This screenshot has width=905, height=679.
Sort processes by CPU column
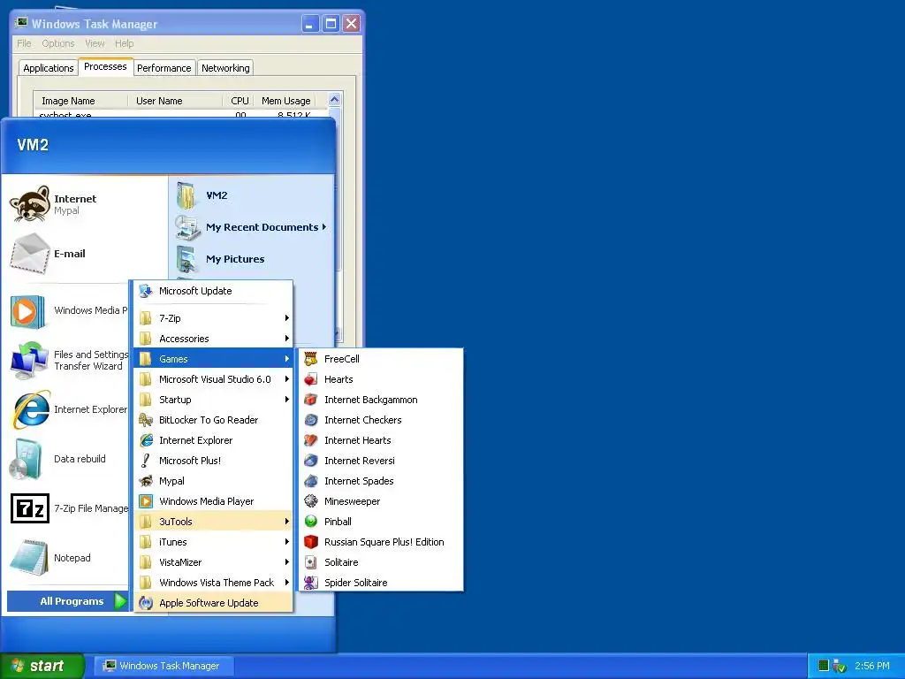239,101
